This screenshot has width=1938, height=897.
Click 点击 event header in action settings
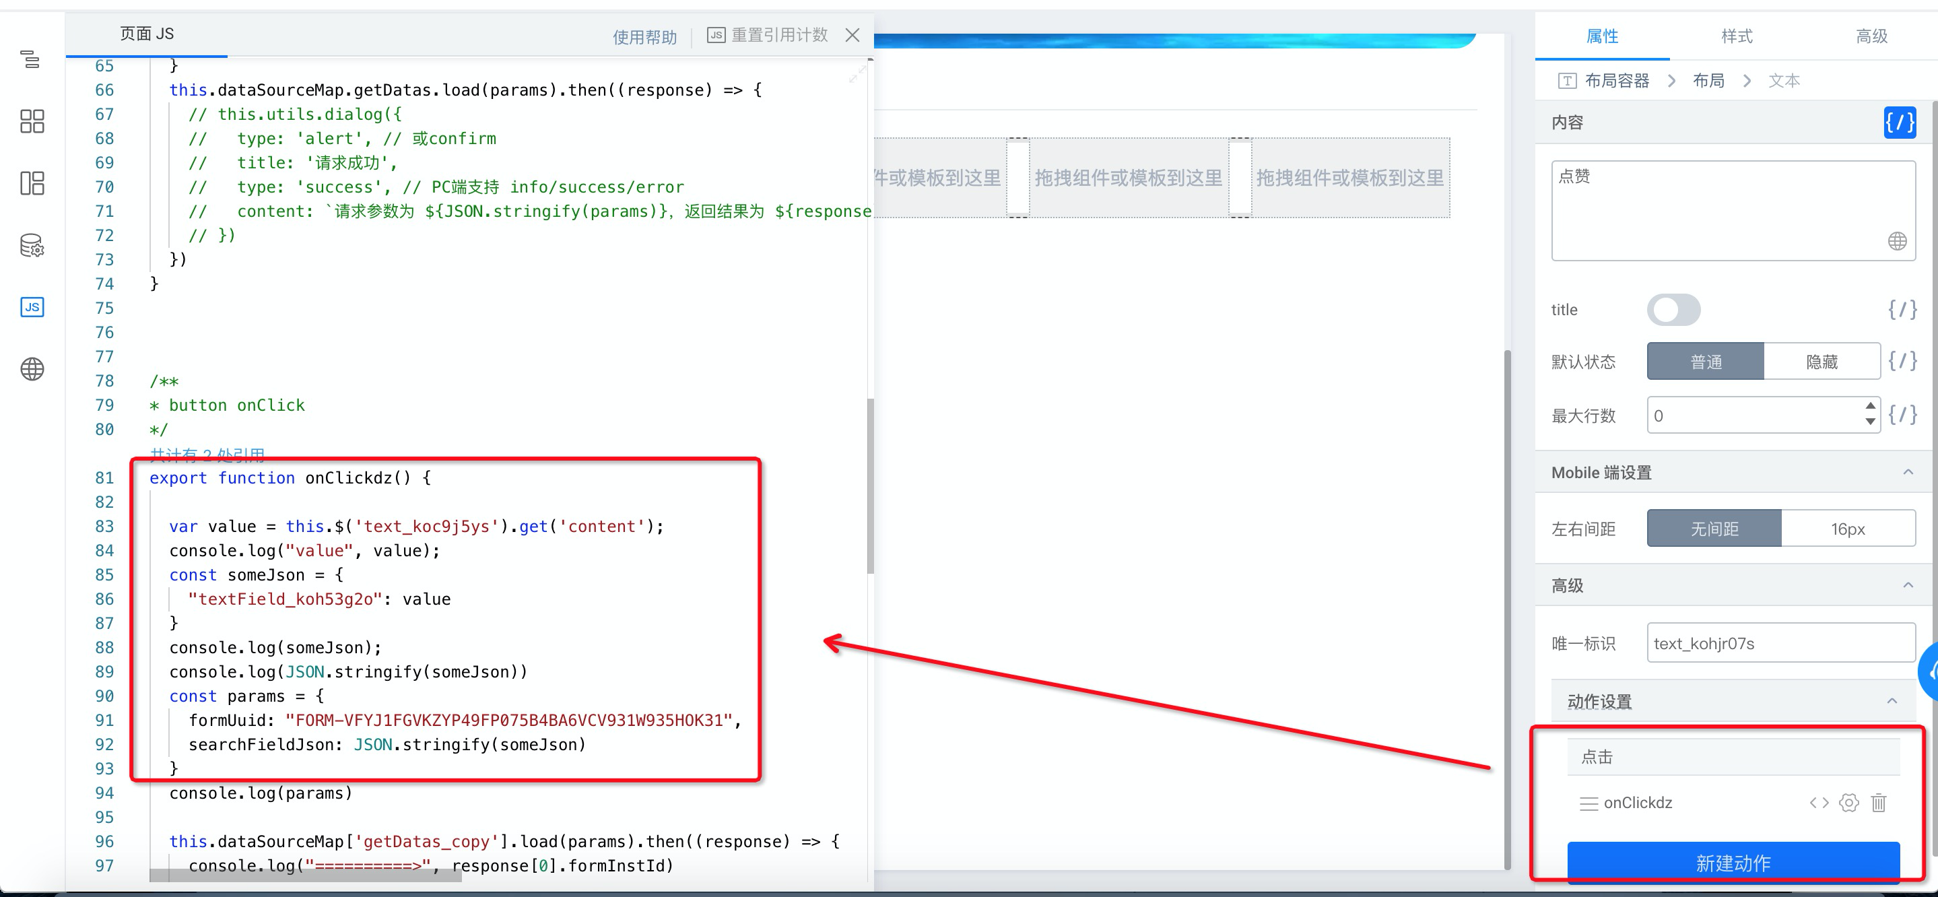[x=1733, y=756]
